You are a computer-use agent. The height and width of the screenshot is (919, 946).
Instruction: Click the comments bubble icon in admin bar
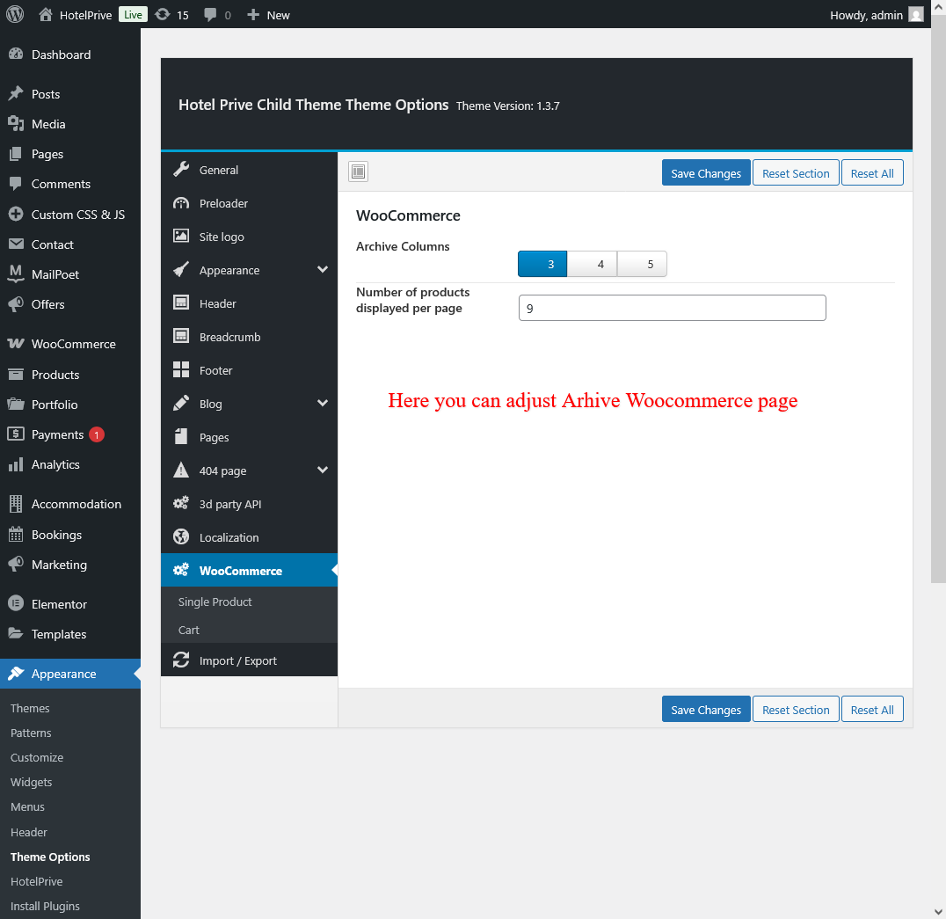coord(211,14)
